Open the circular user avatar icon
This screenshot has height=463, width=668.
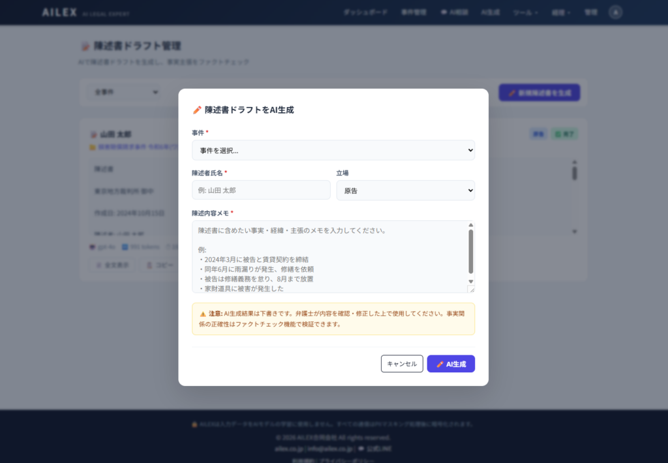(x=615, y=12)
